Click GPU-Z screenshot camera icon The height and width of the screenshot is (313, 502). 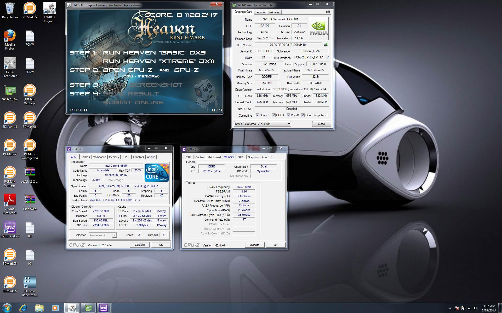click(x=328, y=12)
